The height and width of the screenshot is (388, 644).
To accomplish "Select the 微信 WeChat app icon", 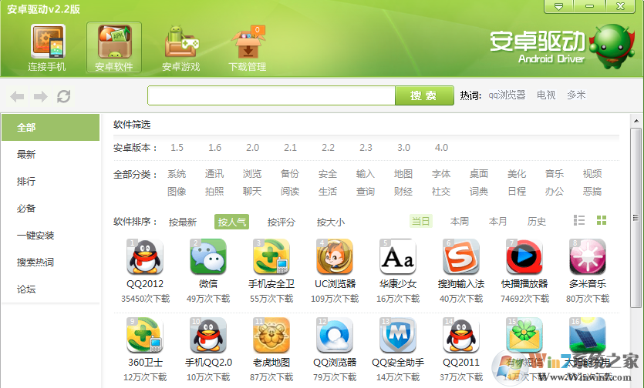I will coord(208,257).
